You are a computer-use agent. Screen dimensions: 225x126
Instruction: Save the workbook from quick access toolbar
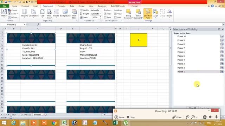click(6, 2)
